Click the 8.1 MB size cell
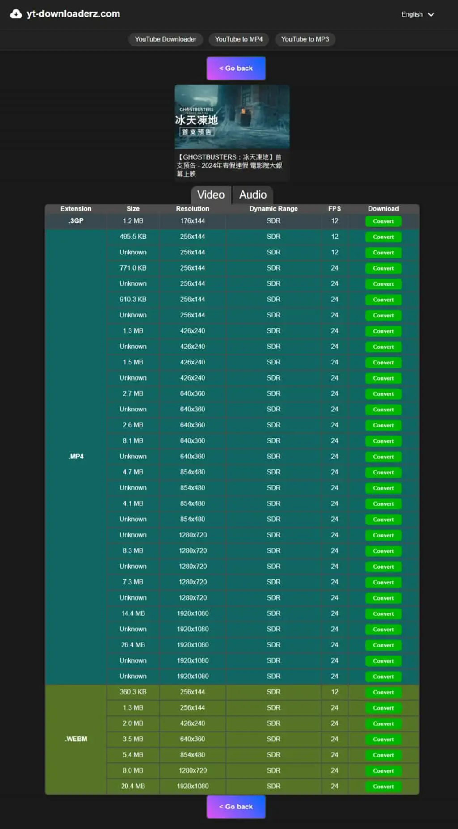The height and width of the screenshot is (829, 458). [x=133, y=440]
